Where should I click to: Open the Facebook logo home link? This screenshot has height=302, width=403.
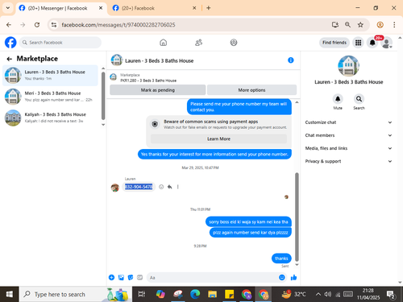pos(10,43)
